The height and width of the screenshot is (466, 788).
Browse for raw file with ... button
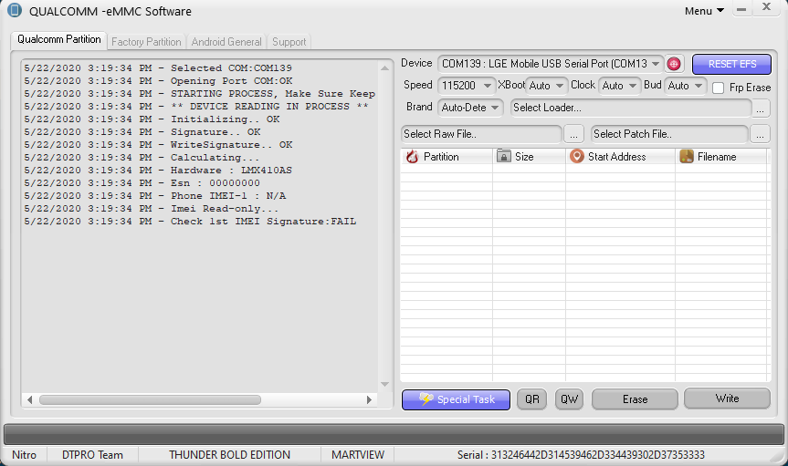pos(573,134)
